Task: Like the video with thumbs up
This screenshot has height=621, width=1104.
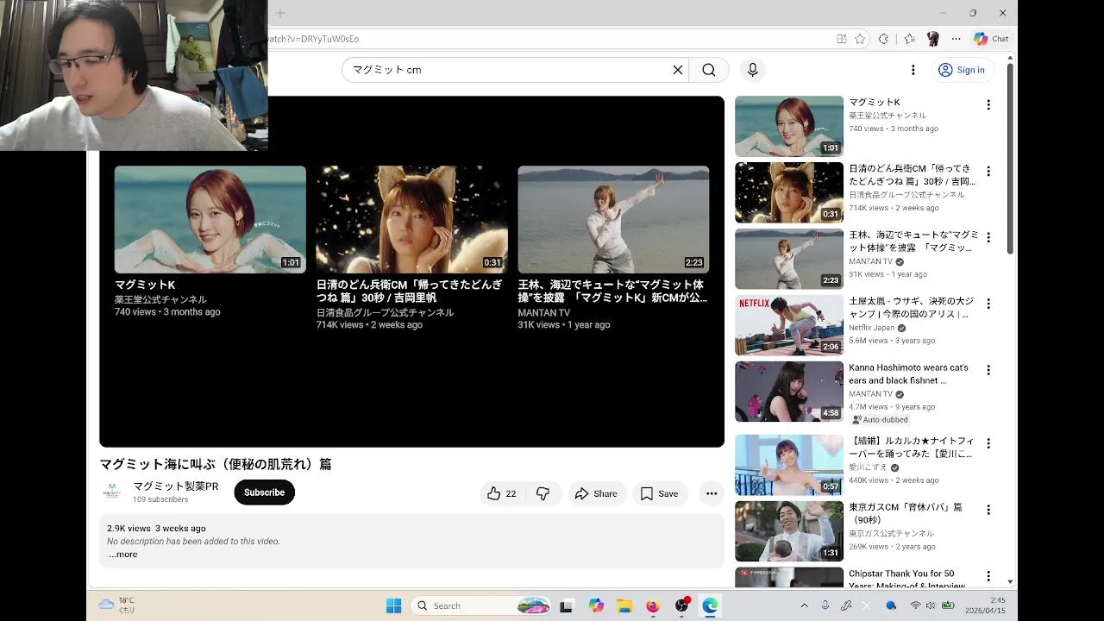Action: click(x=501, y=493)
